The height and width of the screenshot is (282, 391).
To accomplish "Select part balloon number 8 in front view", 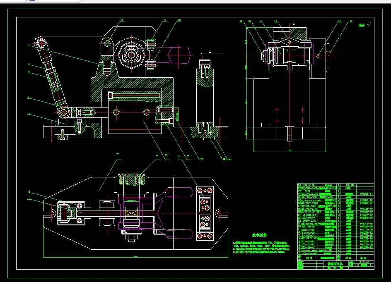I will pos(122,20).
